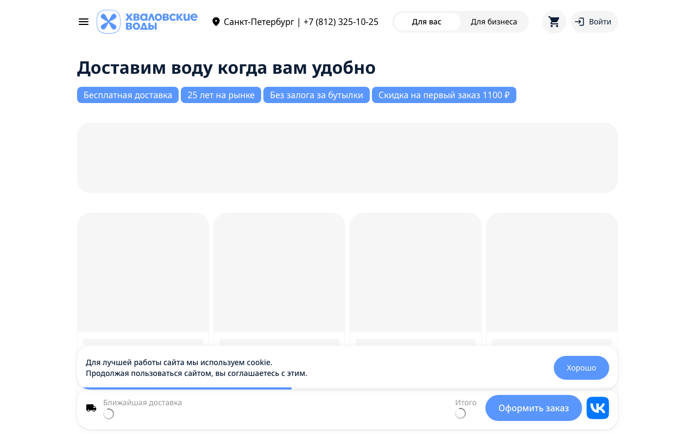695x434 pixels.
Task: Open the shopping cart
Action: point(554,22)
